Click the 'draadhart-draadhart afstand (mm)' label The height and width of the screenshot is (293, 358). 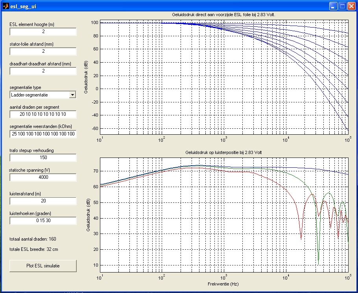[x=41, y=64]
